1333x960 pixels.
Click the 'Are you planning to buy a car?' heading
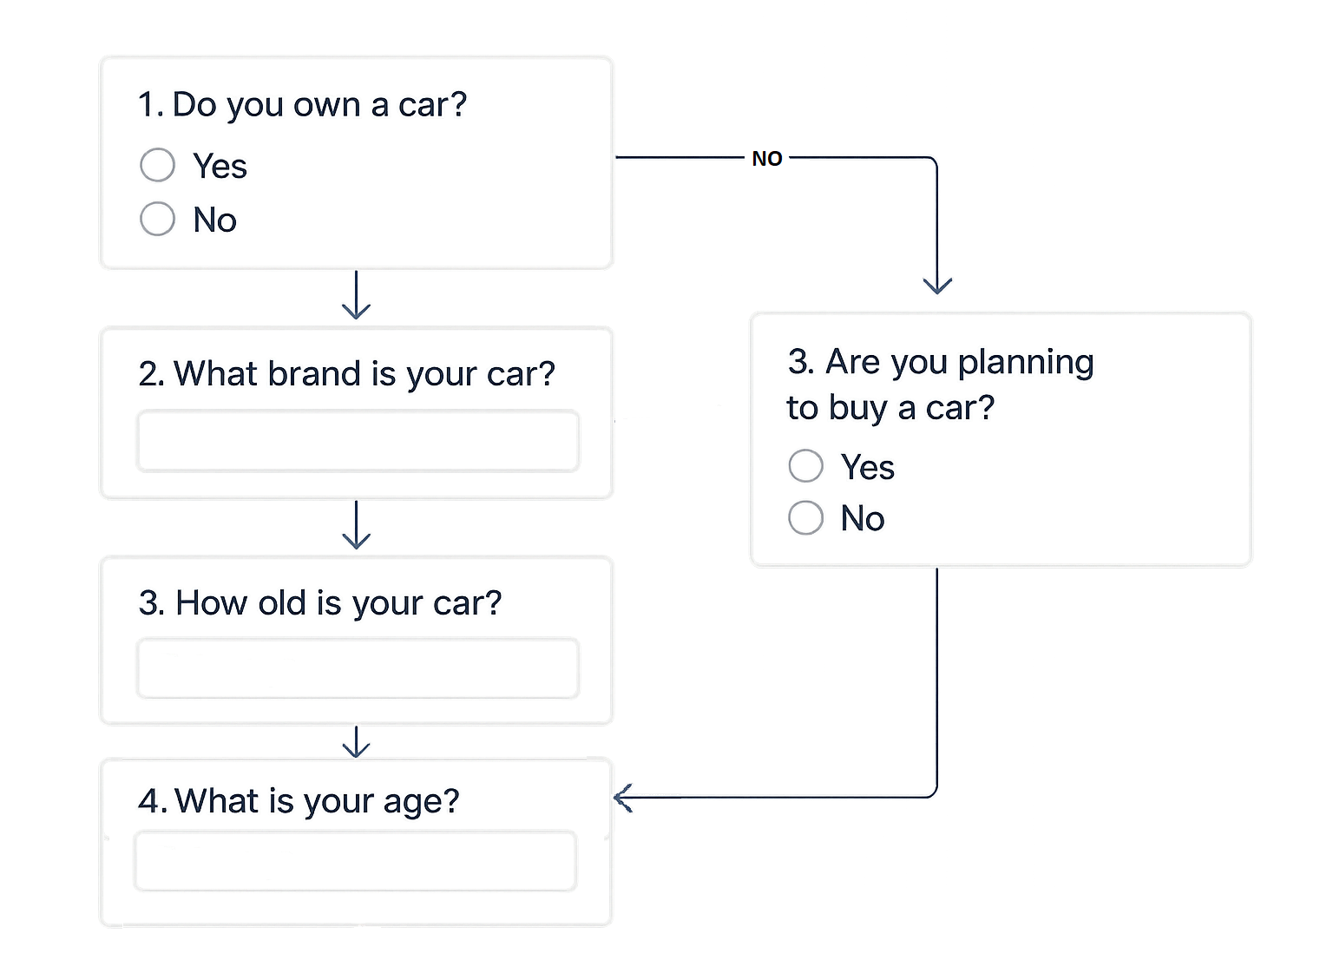tap(940, 385)
